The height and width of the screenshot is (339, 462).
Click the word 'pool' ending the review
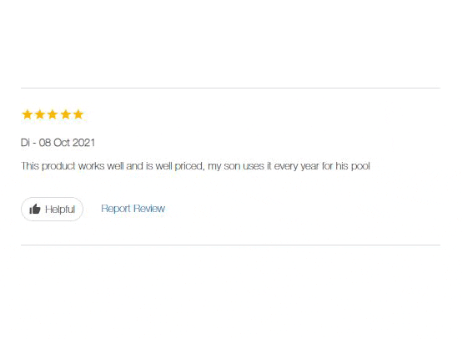360,166
